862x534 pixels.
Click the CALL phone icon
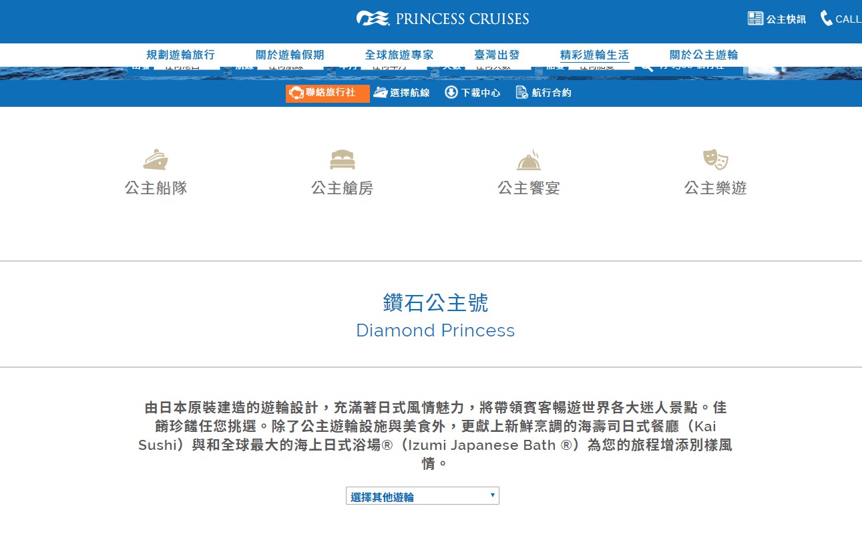(827, 18)
